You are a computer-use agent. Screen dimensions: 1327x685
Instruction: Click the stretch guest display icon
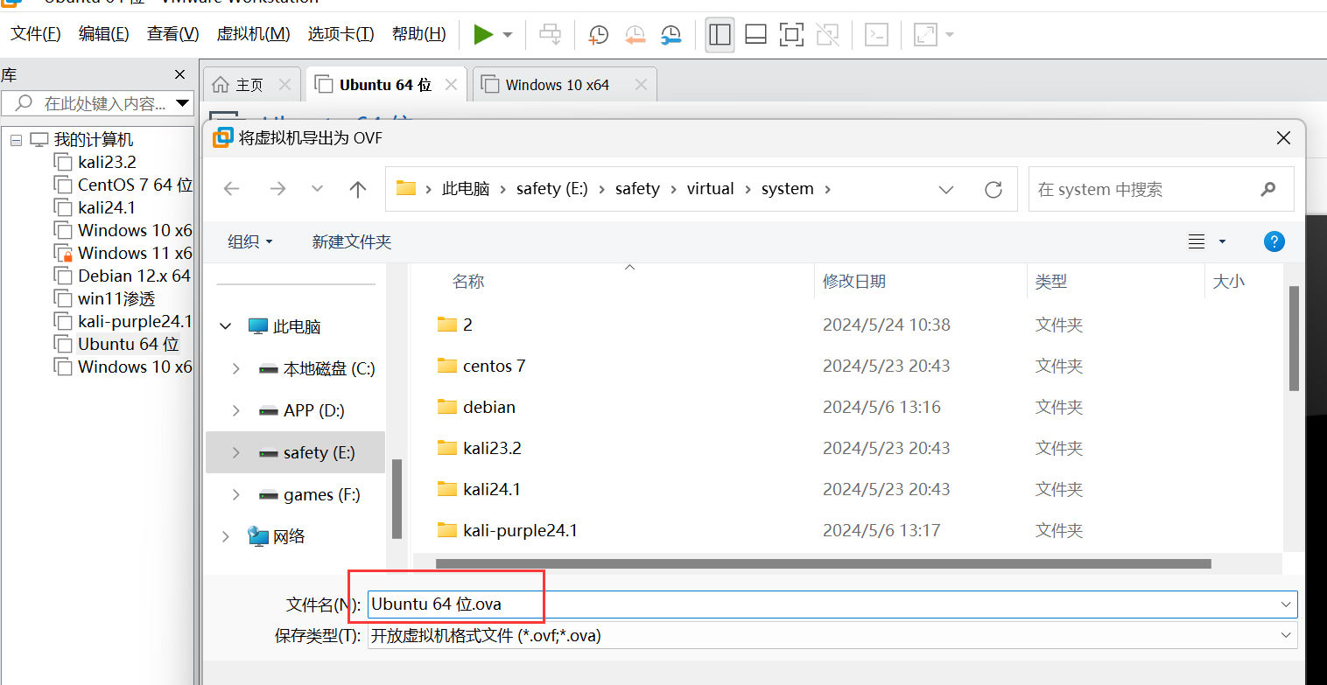(x=924, y=34)
